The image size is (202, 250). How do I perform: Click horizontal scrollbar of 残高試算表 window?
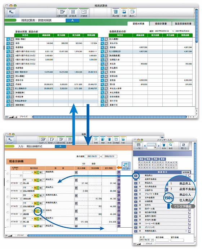110,117
